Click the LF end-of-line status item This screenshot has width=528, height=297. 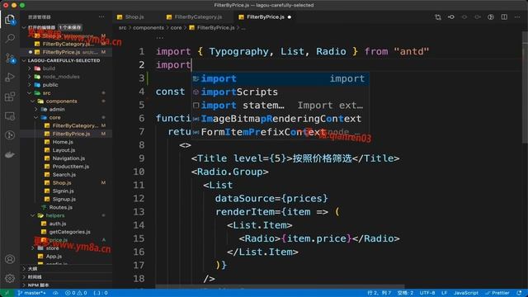coord(444,293)
